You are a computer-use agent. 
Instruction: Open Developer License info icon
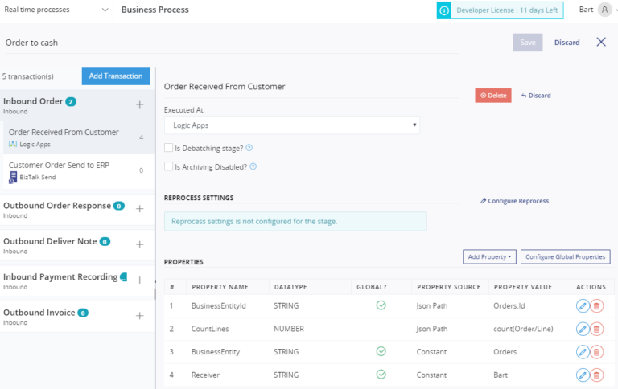(x=443, y=10)
